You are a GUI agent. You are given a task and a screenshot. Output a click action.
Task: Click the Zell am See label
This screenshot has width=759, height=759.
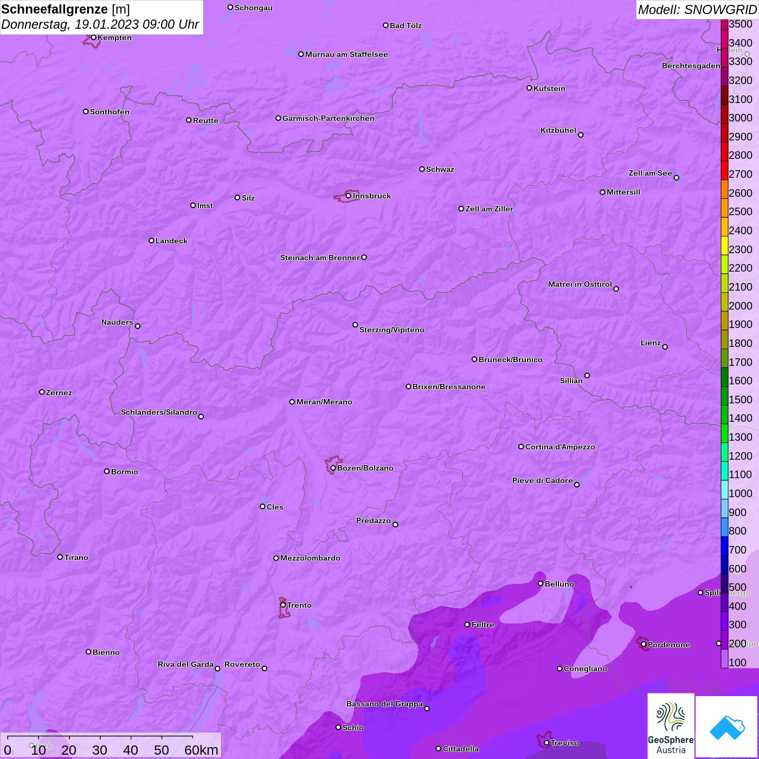pyautogui.click(x=651, y=173)
